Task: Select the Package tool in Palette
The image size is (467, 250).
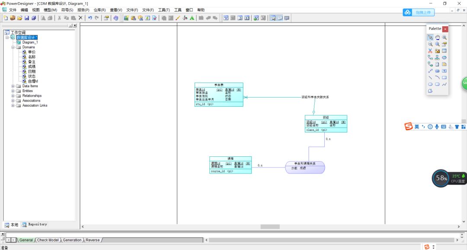Action: coord(437,51)
